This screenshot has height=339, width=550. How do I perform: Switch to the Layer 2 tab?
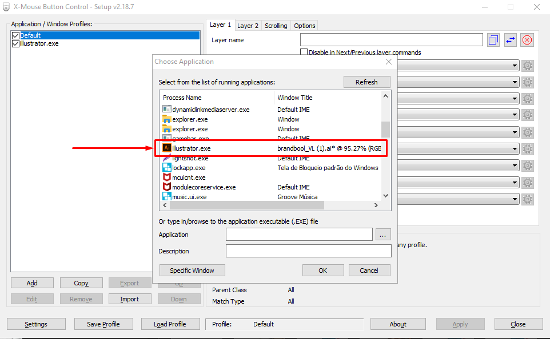248,26
